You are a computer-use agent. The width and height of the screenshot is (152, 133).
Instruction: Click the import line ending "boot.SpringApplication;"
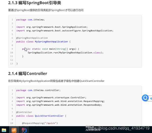(x=52, y=27)
